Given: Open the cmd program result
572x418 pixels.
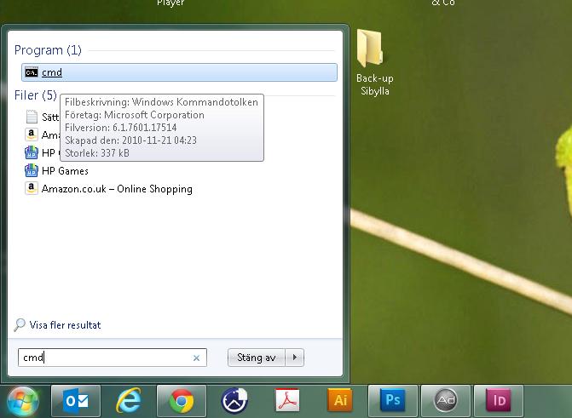Looking at the screenshot, I should click(179, 72).
